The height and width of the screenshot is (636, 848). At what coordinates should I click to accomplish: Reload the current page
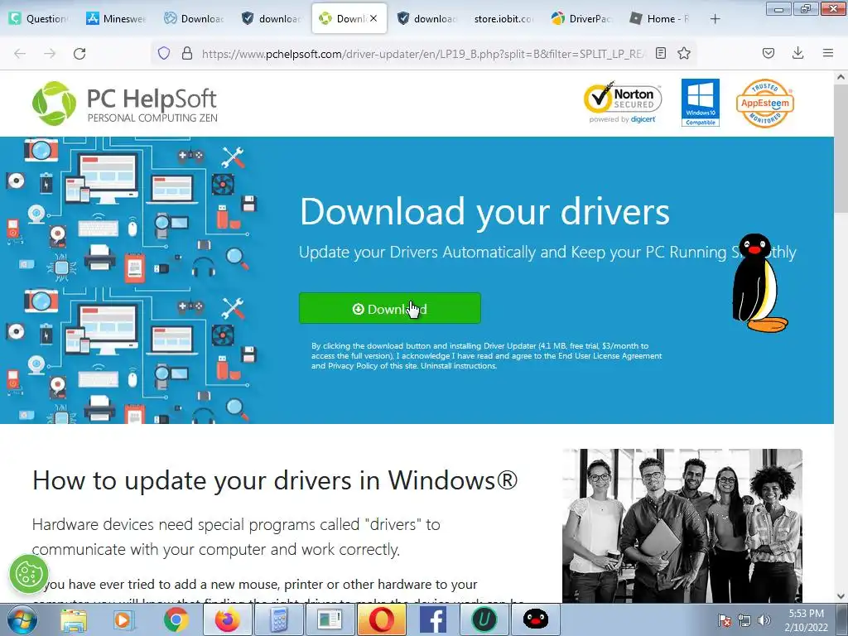(79, 54)
